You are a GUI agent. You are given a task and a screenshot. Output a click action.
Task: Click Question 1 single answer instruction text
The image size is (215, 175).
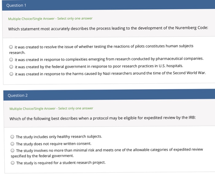[x=50, y=18]
